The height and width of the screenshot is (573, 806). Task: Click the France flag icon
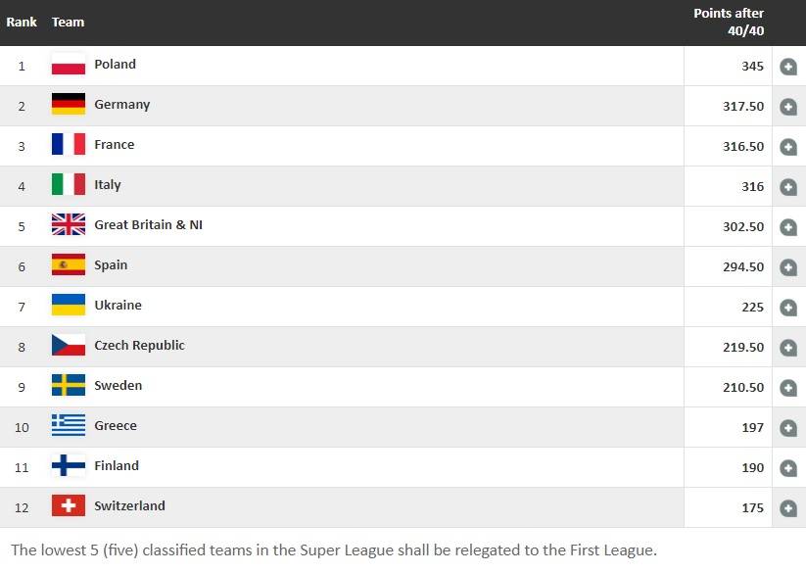click(x=69, y=145)
